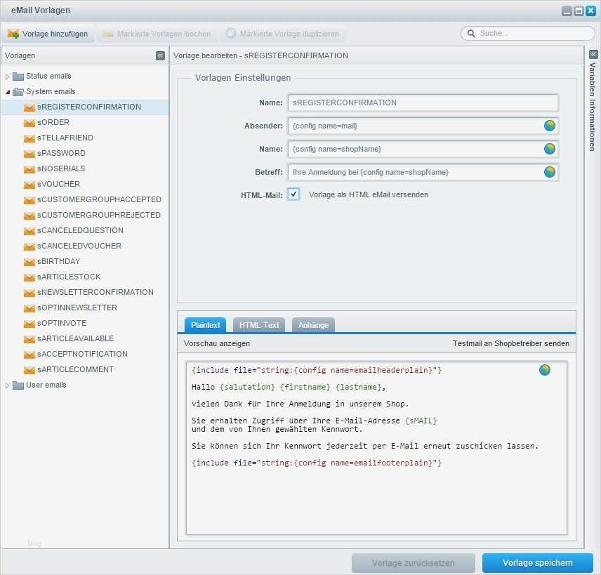
Task: Expand the Variablen Informationen panel
Action: point(593,55)
